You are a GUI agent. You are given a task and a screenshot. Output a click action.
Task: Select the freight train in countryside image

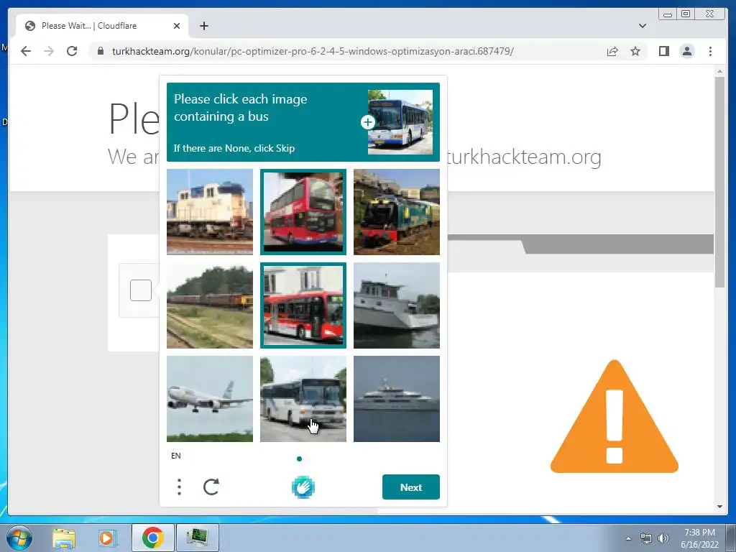click(210, 305)
